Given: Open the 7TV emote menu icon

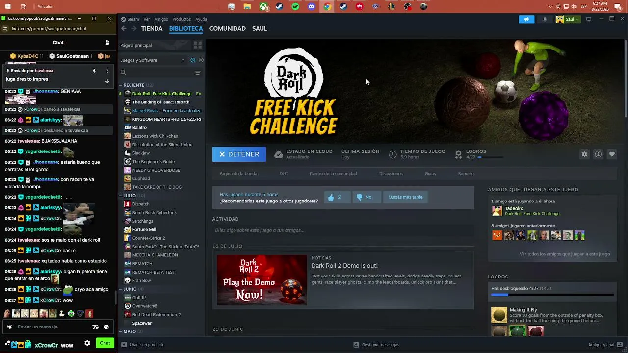Looking at the screenshot, I should tap(96, 327).
